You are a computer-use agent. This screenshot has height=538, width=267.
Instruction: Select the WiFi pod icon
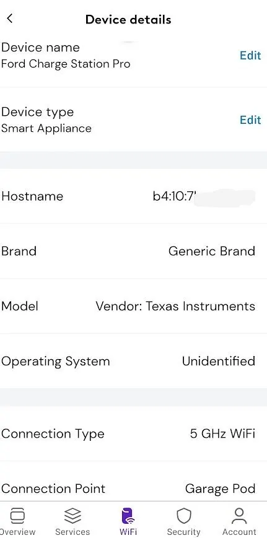point(128,516)
